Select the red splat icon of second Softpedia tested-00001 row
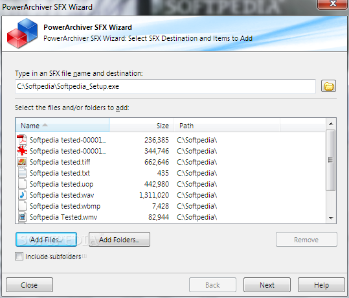This screenshot has height=298, width=349. tap(22, 151)
